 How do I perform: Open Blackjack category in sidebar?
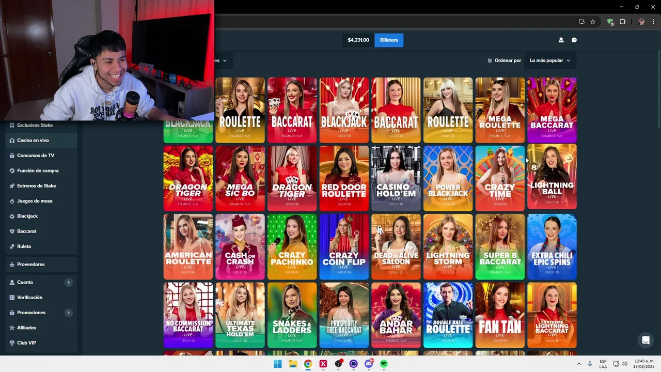(x=41, y=216)
